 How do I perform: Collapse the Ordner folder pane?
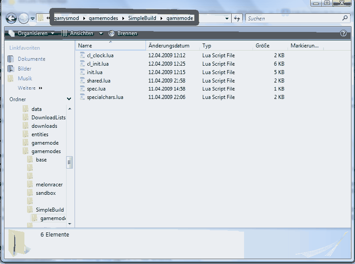[69, 99]
